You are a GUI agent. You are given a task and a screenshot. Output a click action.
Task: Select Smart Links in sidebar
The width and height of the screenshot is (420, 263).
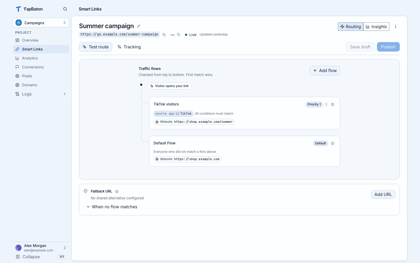click(41, 49)
